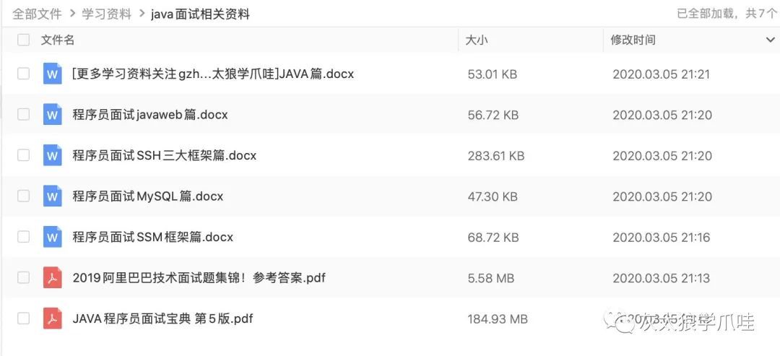Click the Word icon beside 程序员面试javaweb篇.docx
Image resolution: width=780 pixels, height=356 pixels.
(52, 115)
